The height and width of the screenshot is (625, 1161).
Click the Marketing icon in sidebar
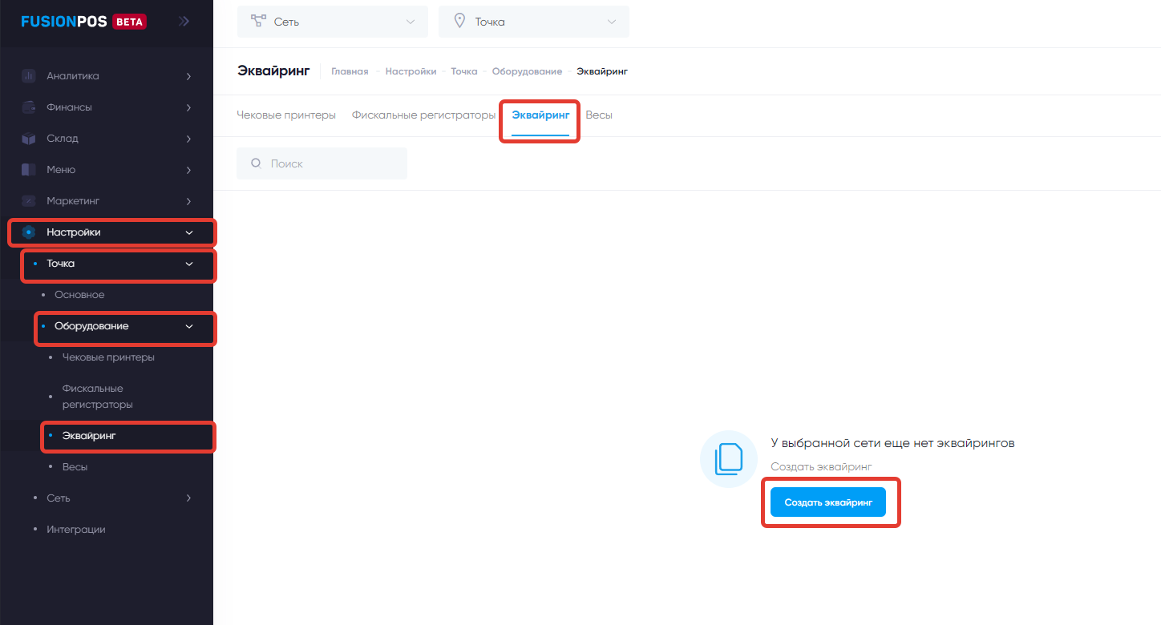[x=29, y=201]
